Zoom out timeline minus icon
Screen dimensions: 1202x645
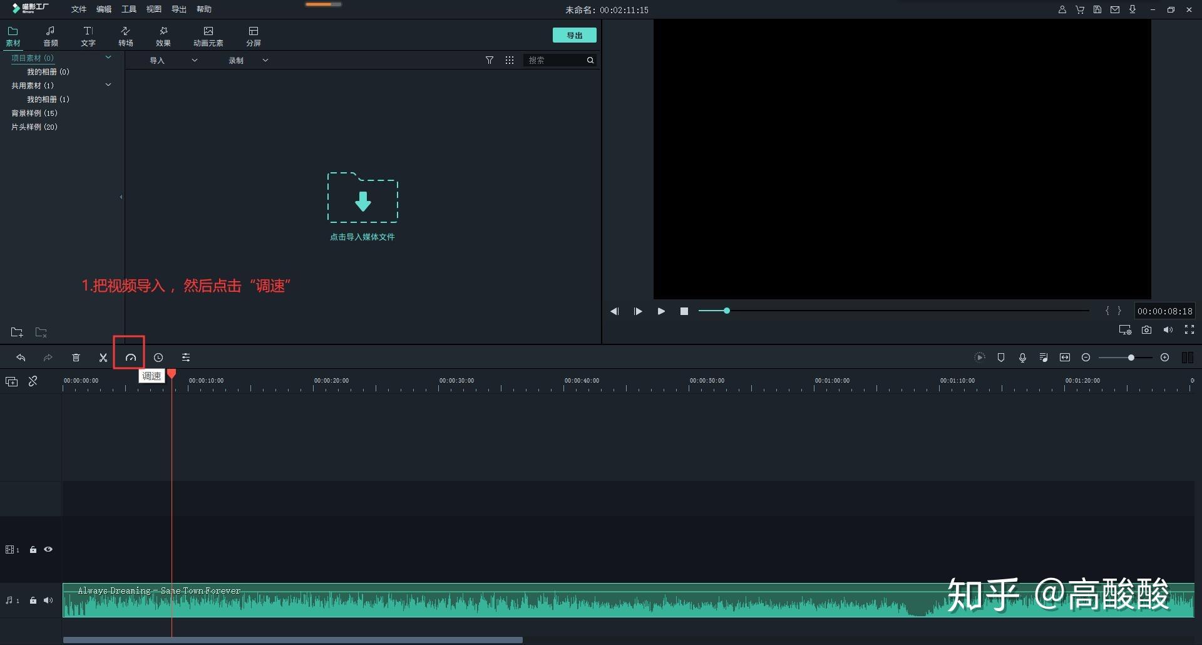[1086, 358]
